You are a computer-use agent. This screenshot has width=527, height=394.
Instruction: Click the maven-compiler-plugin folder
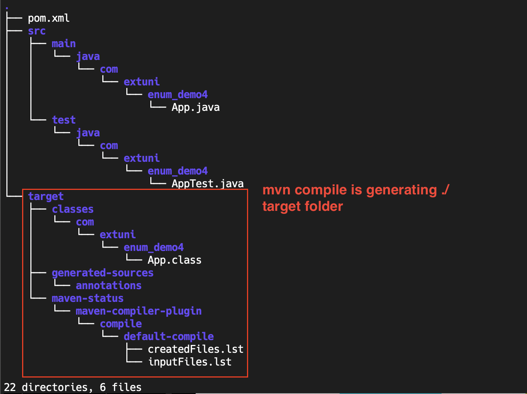tap(138, 311)
